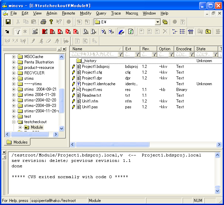This screenshot has height=205, width=224.
Task: Toggle the Ext column filter funnel
Action: 137,54
